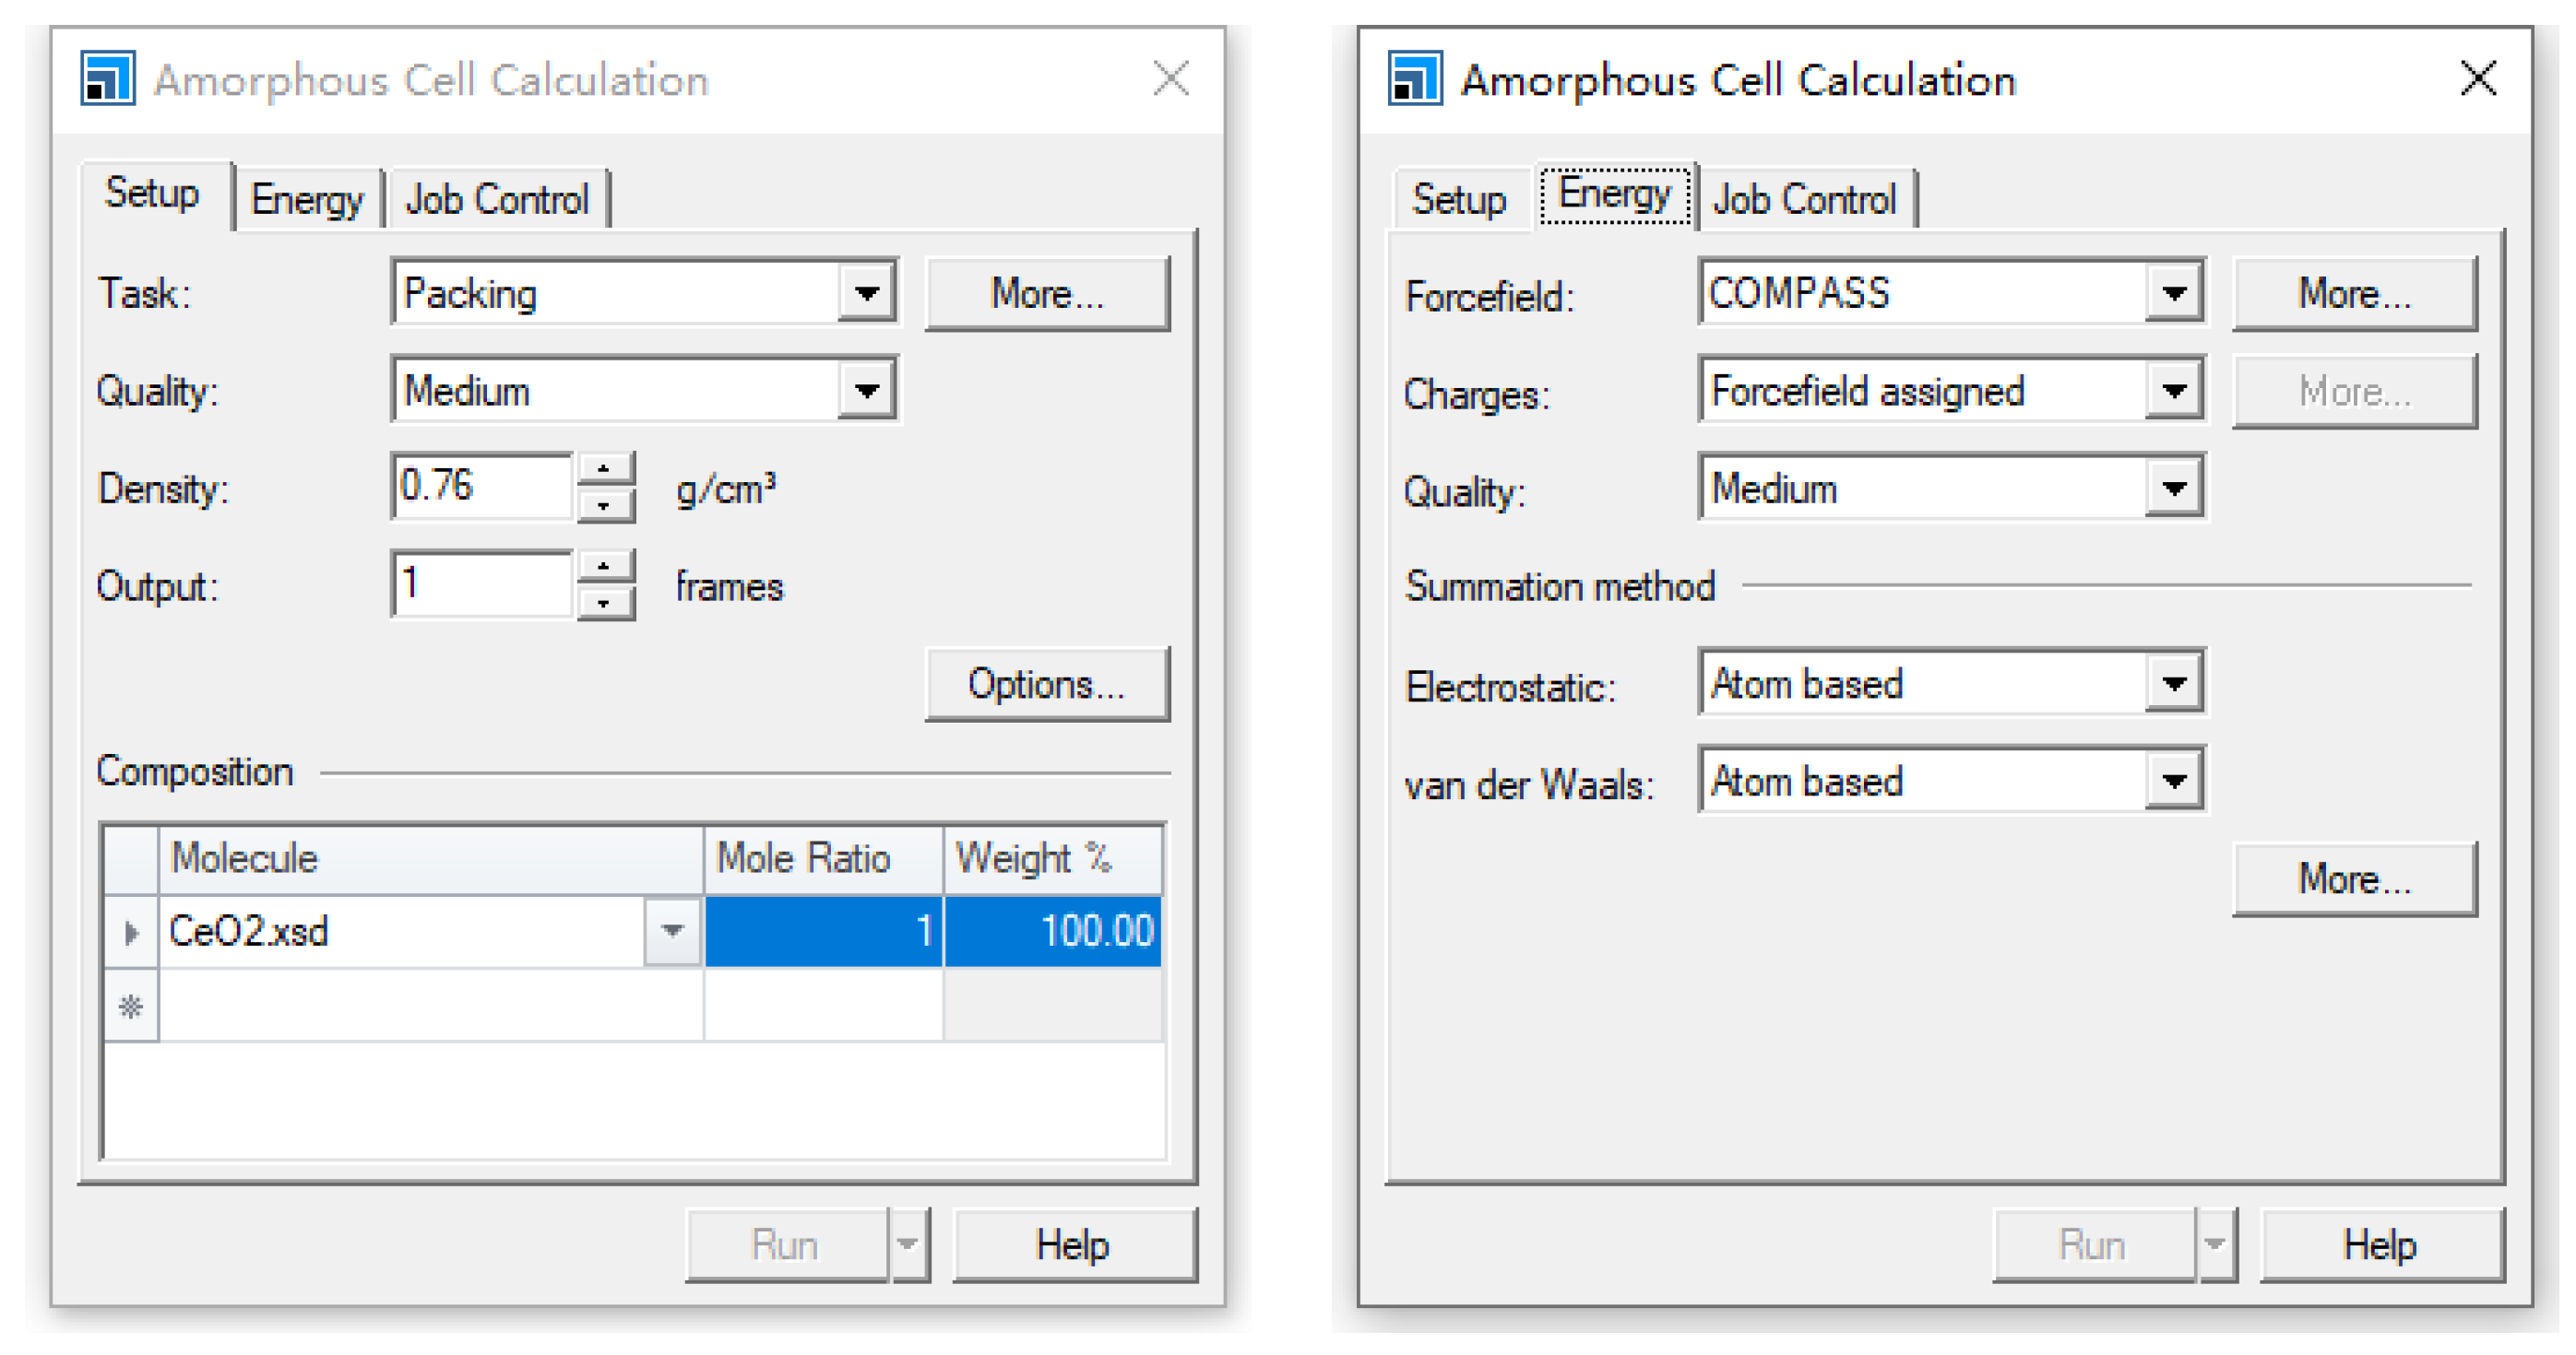Viewport: 2576px width, 1355px height.
Task: Decrease Output frames with down spinner arrow
Action: point(603,604)
